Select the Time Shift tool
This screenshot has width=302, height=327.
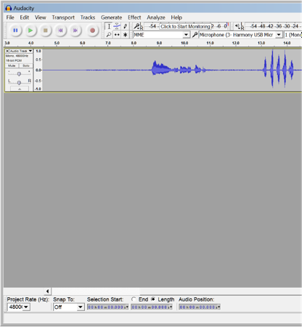[x=117, y=35]
